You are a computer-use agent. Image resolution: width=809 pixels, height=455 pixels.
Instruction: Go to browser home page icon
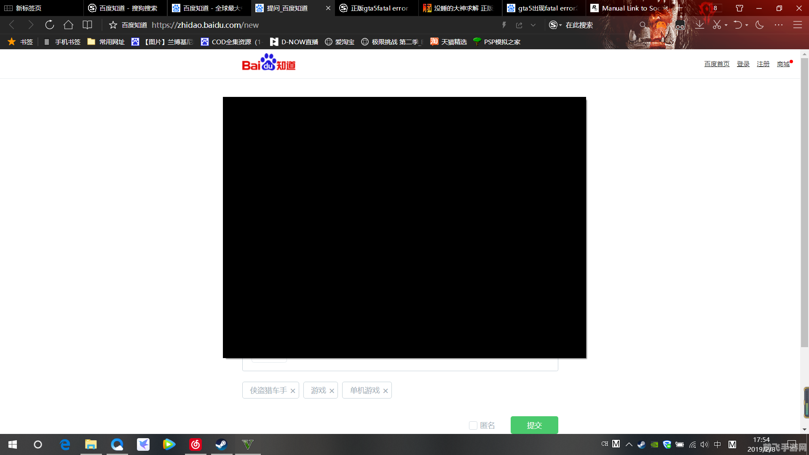[68, 25]
